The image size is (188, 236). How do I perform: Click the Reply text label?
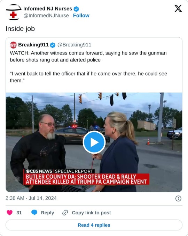pyautogui.click(x=47, y=213)
